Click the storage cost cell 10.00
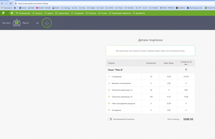 coord(186,97)
